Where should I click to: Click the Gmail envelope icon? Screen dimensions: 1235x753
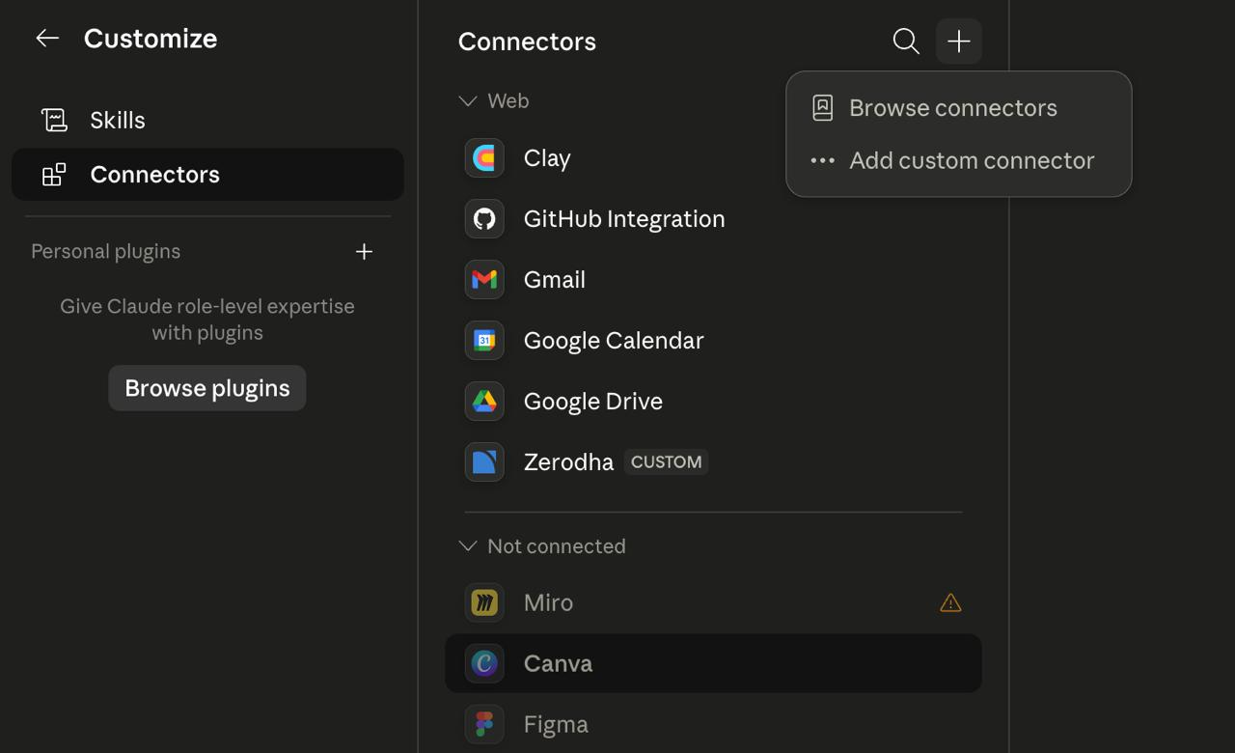coord(484,280)
